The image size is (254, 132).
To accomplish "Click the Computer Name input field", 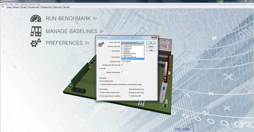I will (134, 61).
